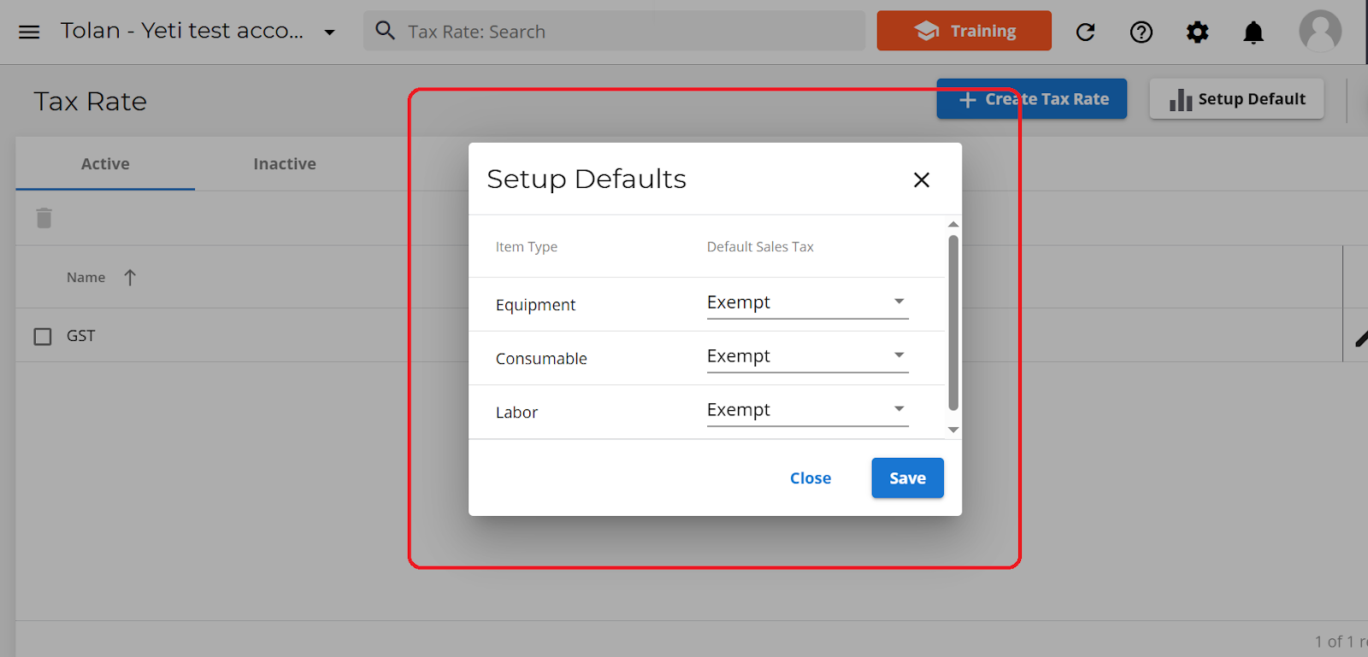
Task: Expand the account switcher dropdown arrow
Action: [x=329, y=32]
